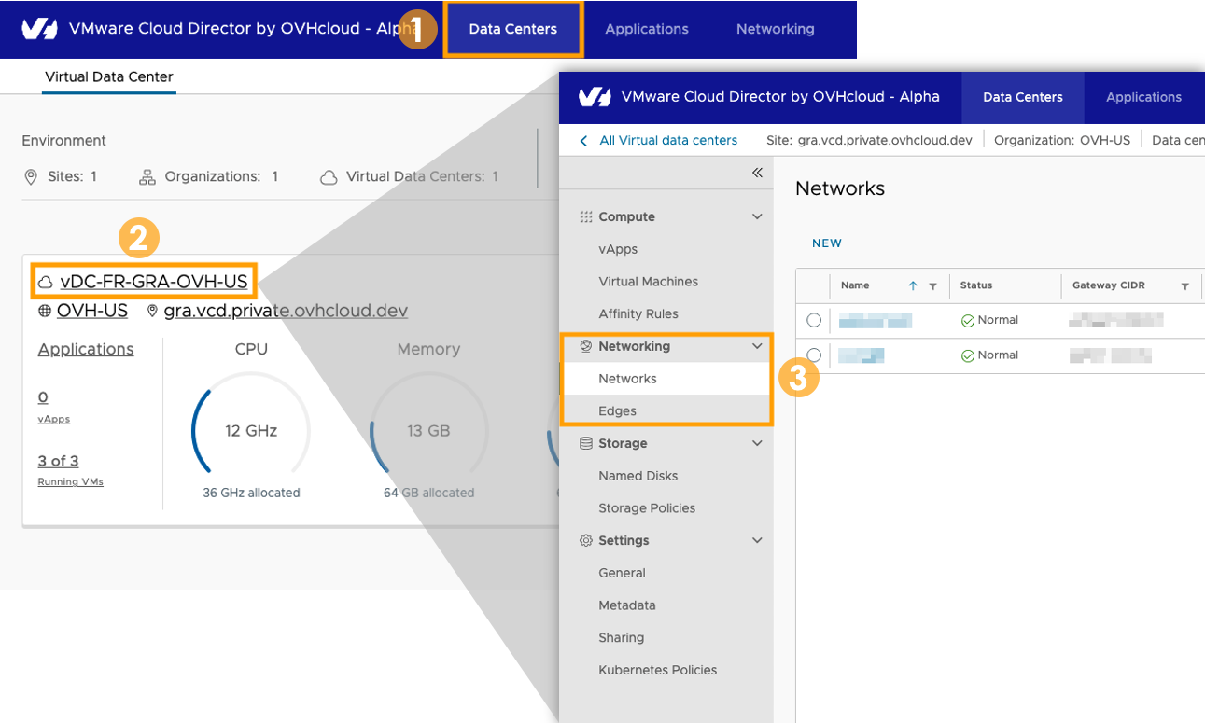1205x723 pixels.
Task: Click the 64 GB allocated label
Action: tap(428, 493)
